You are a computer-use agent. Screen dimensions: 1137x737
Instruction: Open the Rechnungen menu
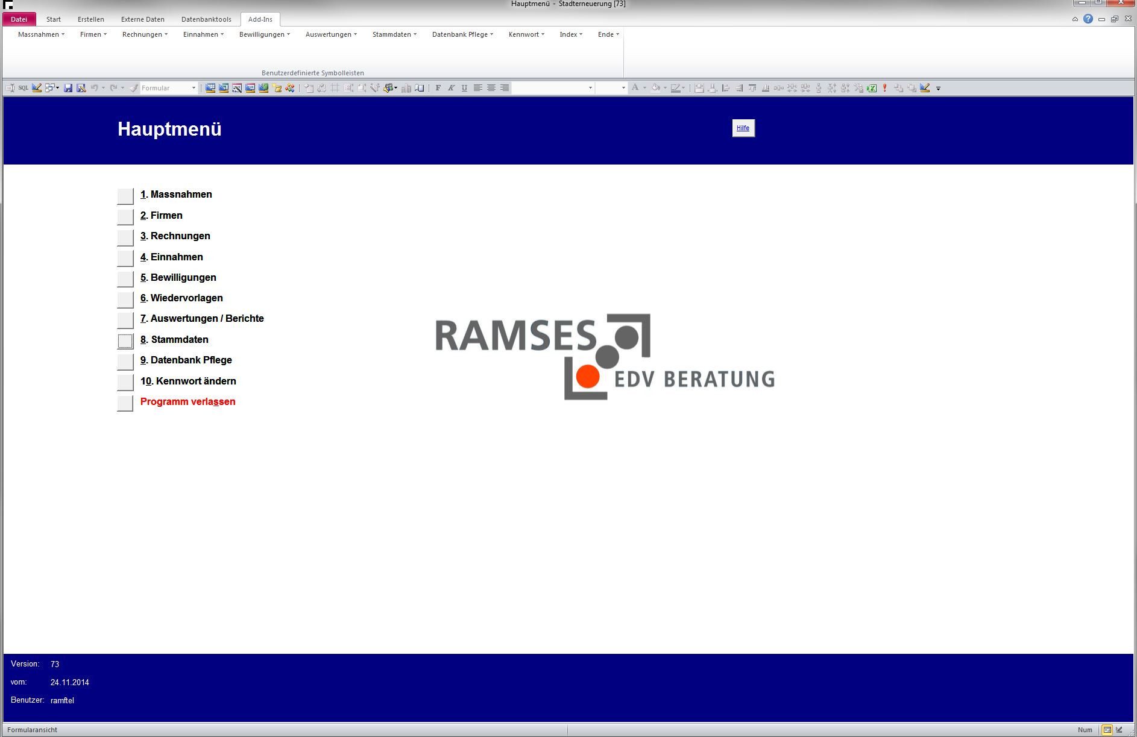point(145,34)
